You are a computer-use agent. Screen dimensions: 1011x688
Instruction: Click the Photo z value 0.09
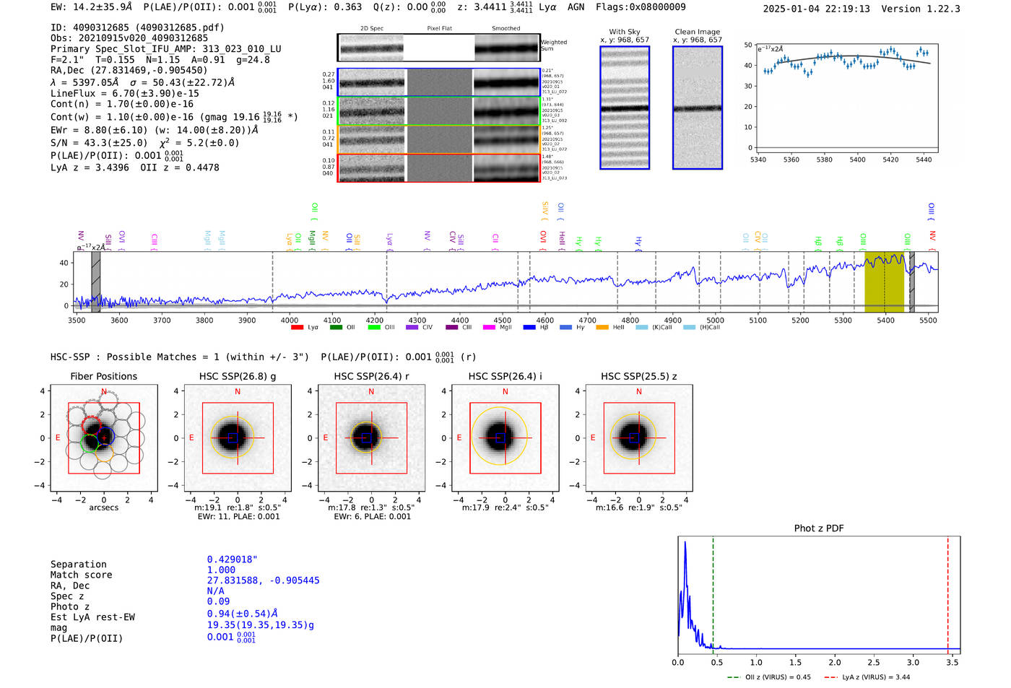[x=218, y=601]
